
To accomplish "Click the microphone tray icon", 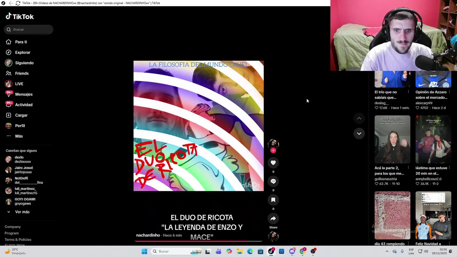I will coord(402,251).
